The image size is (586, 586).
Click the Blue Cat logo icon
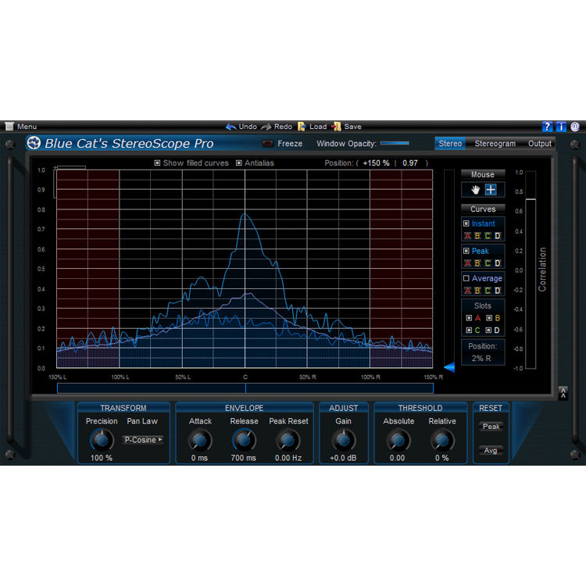[34, 143]
